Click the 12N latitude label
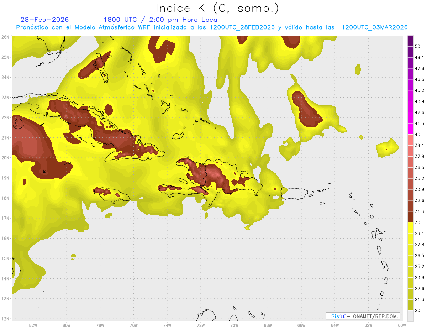This screenshot has width=427, height=330. pyautogui.click(x=5, y=319)
